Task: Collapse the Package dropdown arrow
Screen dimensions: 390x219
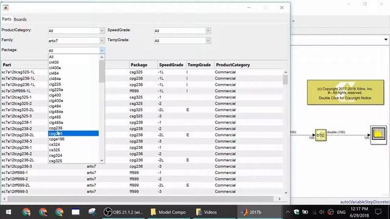Action: 102,50
